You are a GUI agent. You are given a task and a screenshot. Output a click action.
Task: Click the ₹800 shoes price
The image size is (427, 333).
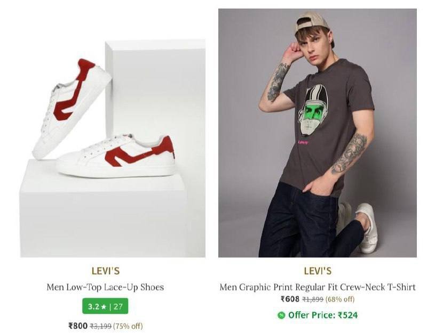coord(77,326)
